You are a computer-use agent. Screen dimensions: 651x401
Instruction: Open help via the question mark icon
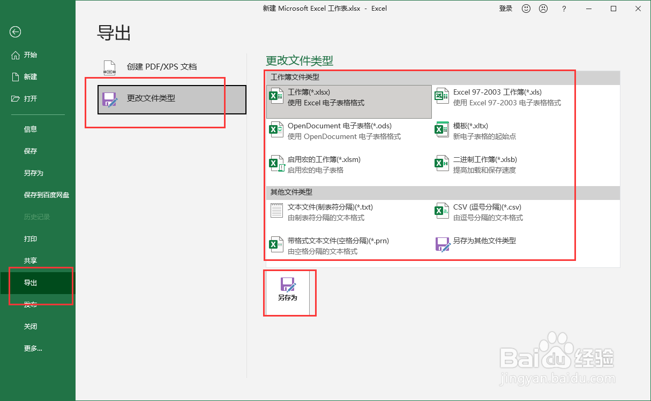click(564, 9)
